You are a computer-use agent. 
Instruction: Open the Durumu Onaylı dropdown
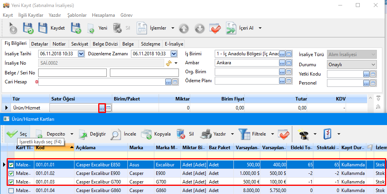(x=373, y=64)
